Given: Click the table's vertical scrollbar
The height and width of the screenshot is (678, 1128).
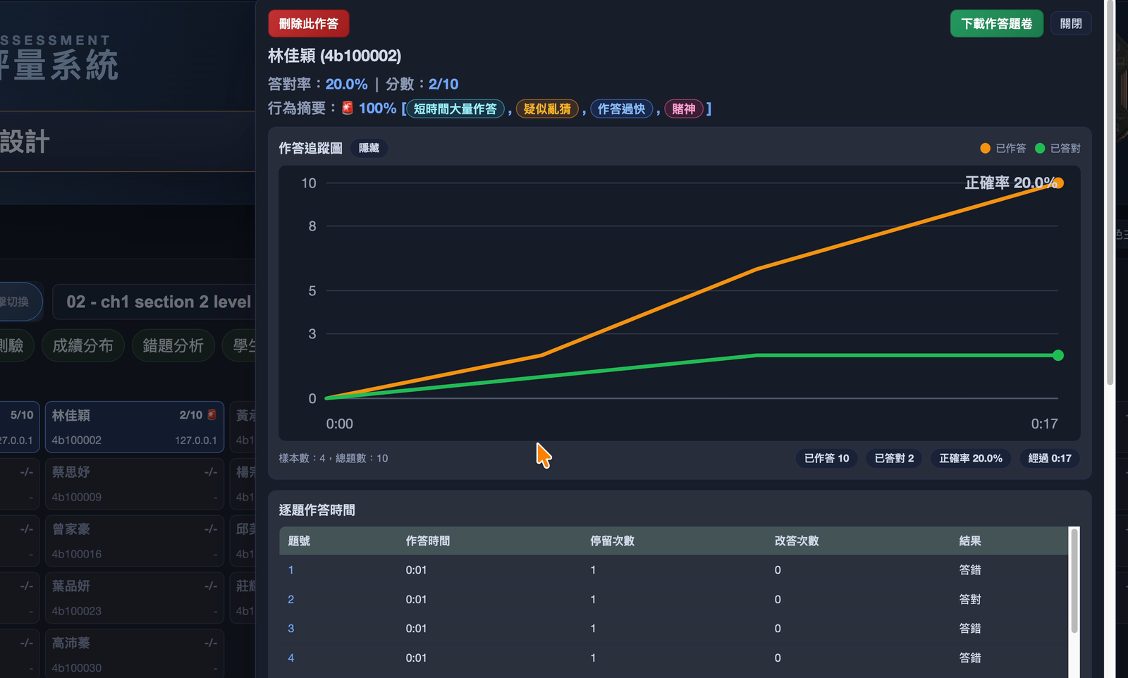Looking at the screenshot, I should [x=1074, y=581].
